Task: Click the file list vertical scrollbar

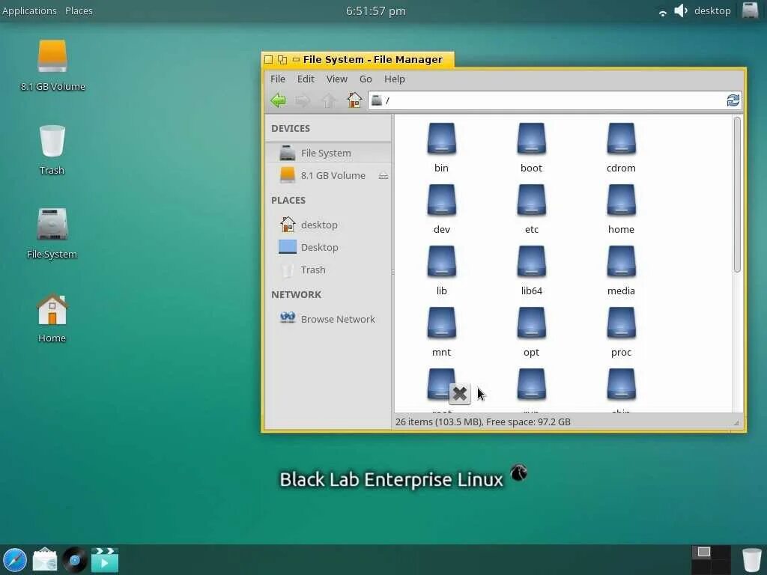Action: coord(737,195)
